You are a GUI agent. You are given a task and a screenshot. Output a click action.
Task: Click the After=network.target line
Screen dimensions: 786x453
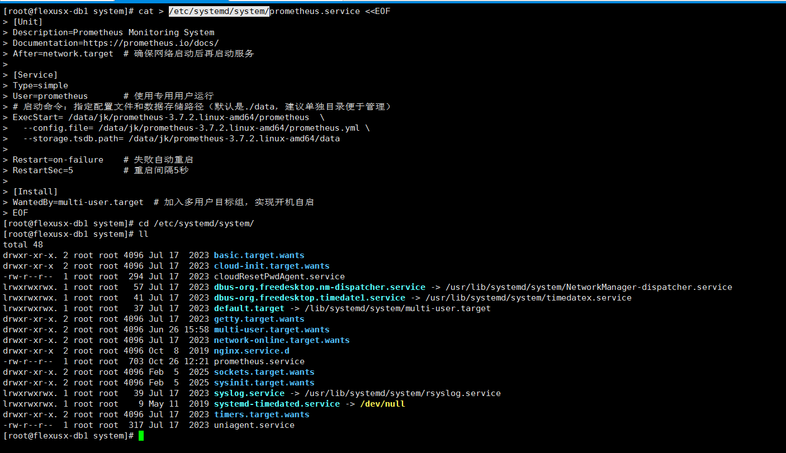pos(134,54)
